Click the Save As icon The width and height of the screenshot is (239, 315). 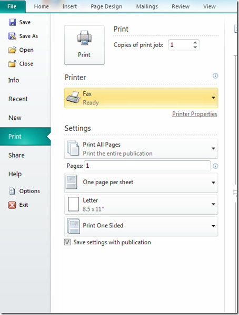pos(12,36)
